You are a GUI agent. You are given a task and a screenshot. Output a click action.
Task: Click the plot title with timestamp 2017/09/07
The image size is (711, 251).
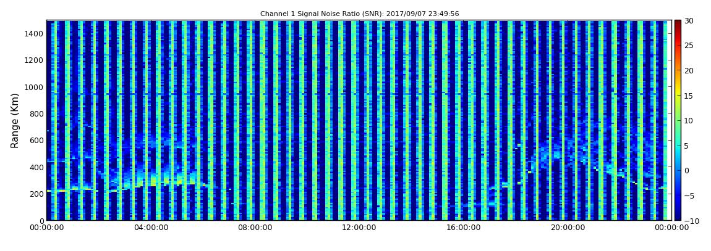point(359,14)
